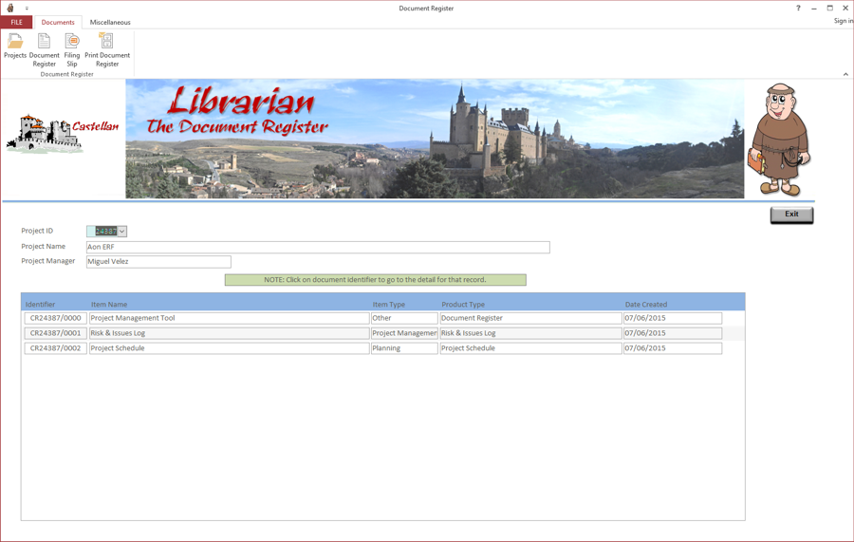Click the Help question mark icon
The height and width of the screenshot is (542, 854).
click(x=798, y=9)
